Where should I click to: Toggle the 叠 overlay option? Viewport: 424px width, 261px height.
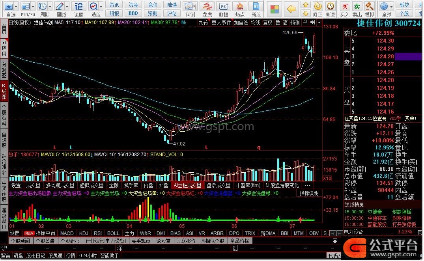coord(278,23)
